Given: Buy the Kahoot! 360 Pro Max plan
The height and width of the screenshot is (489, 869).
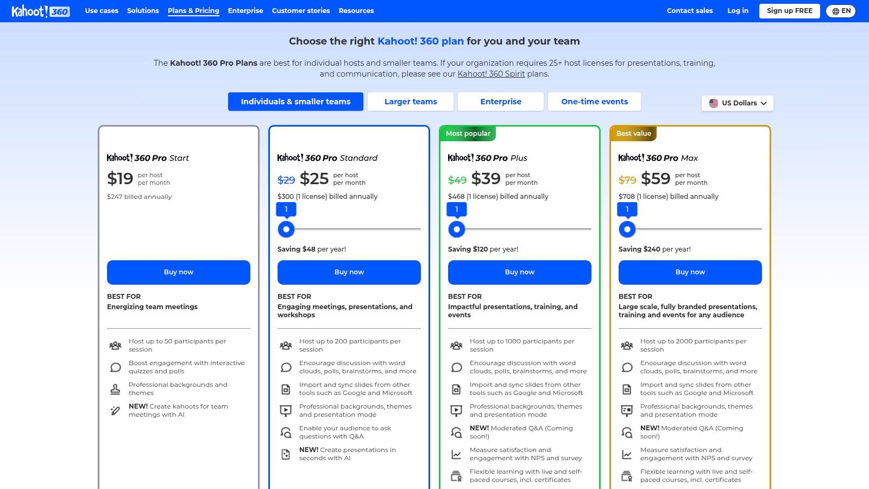Looking at the screenshot, I should coord(690,272).
